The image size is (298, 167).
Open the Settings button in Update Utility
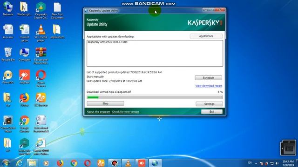(x=209, y=104)
